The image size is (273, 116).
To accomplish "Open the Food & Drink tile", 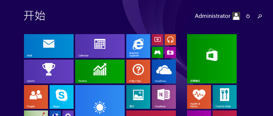I will (224, 97).
